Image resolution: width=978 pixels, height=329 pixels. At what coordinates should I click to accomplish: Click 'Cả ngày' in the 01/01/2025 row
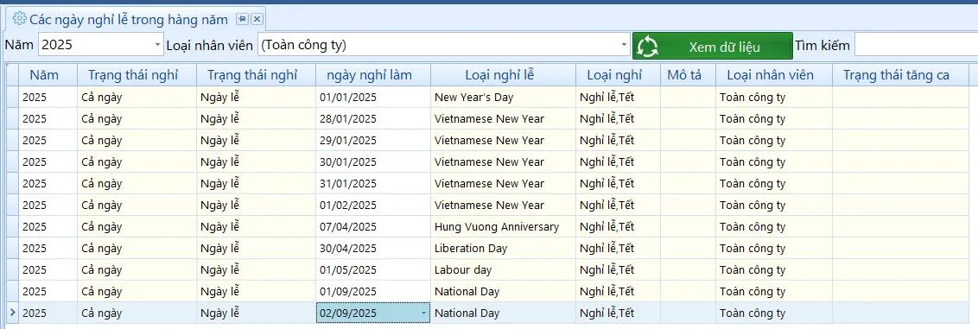[137, 98]
